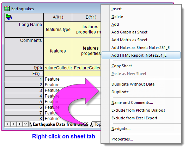Open the sheet list dropdown arrow

[26, 124]
